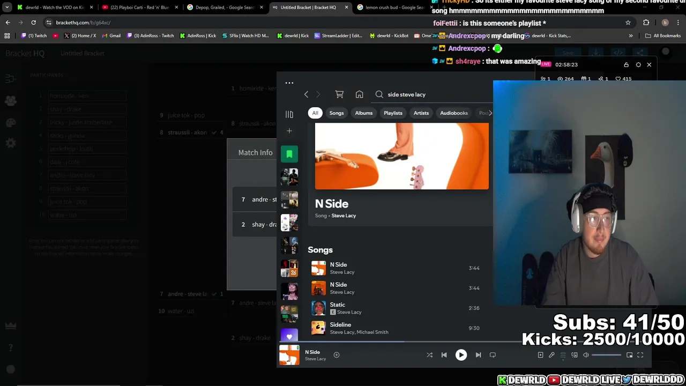Click the Spotify search magnifier icon

(x=379, y=94)
